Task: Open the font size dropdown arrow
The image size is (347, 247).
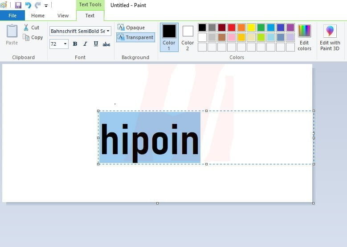Action: pos(65,44)
